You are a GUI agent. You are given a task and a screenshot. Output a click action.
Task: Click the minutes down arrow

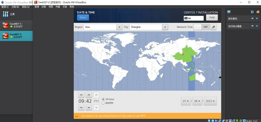point(89,107)
